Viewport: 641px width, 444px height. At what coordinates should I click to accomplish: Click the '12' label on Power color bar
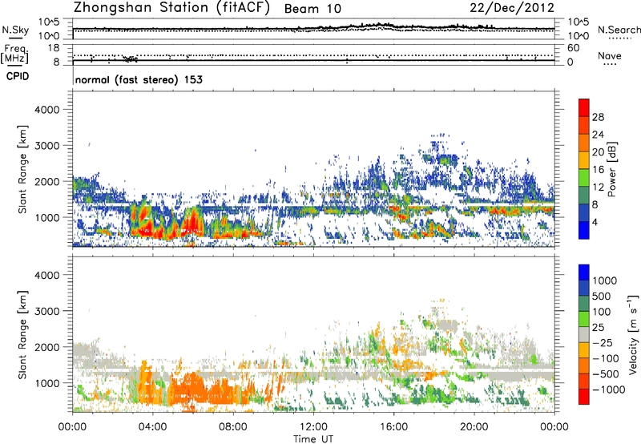[x=598, y=188]
